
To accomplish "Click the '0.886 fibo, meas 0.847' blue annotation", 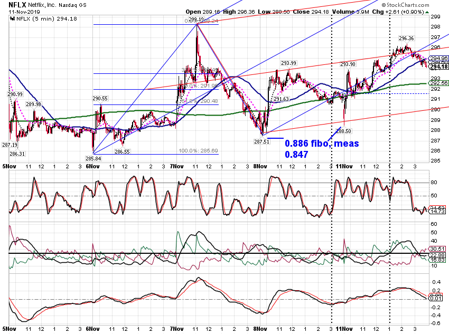I will [x=322, y=149].
